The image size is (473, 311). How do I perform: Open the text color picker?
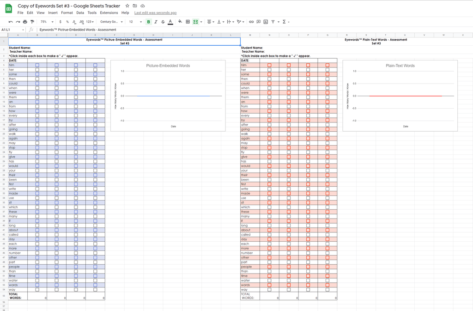(x=170, y=22)
